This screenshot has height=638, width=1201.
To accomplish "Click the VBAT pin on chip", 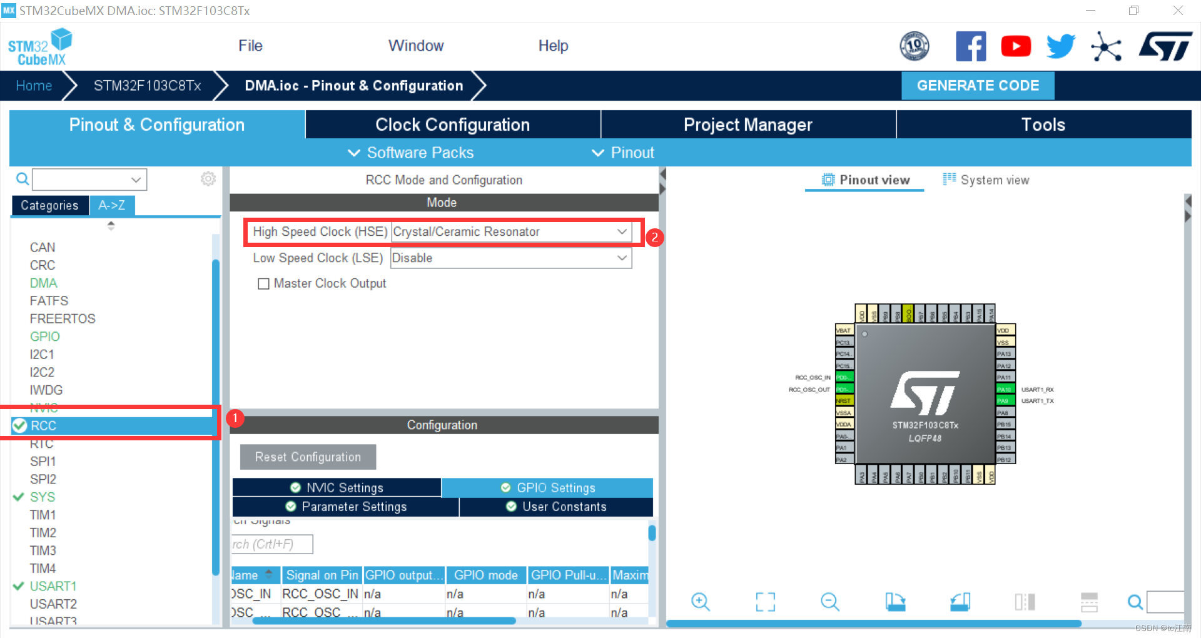I will (x=844, y=330).
